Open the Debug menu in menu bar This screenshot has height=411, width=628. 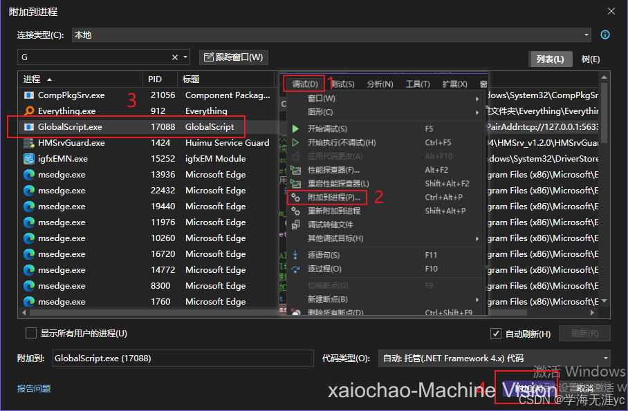click(x=305, y=84)
